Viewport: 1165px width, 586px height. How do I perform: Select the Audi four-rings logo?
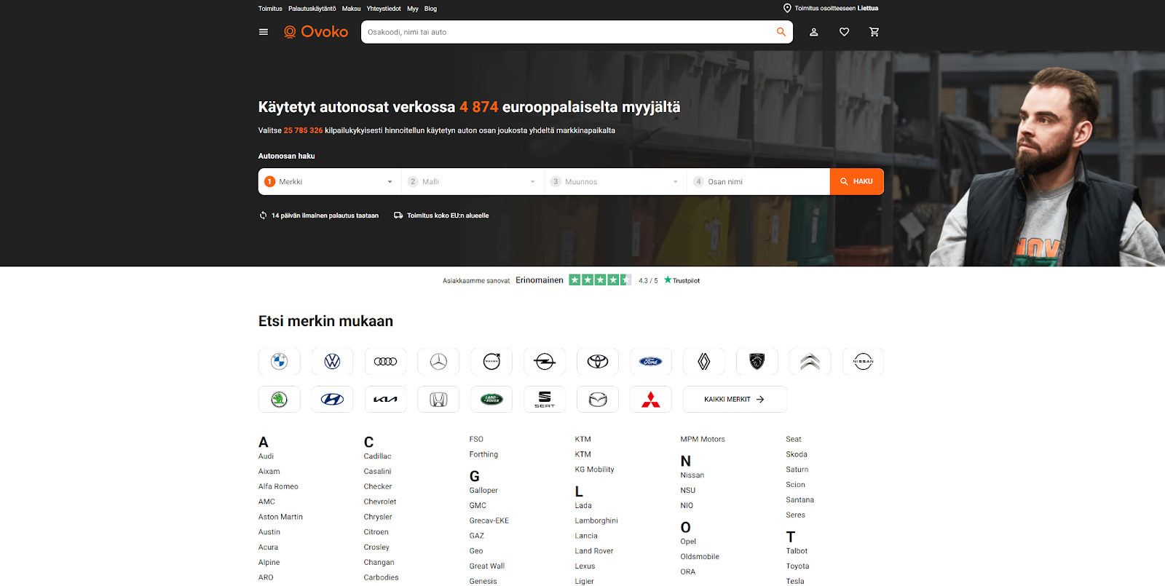[385, 362]
